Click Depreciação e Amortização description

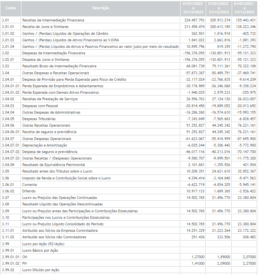coord(44,145)
